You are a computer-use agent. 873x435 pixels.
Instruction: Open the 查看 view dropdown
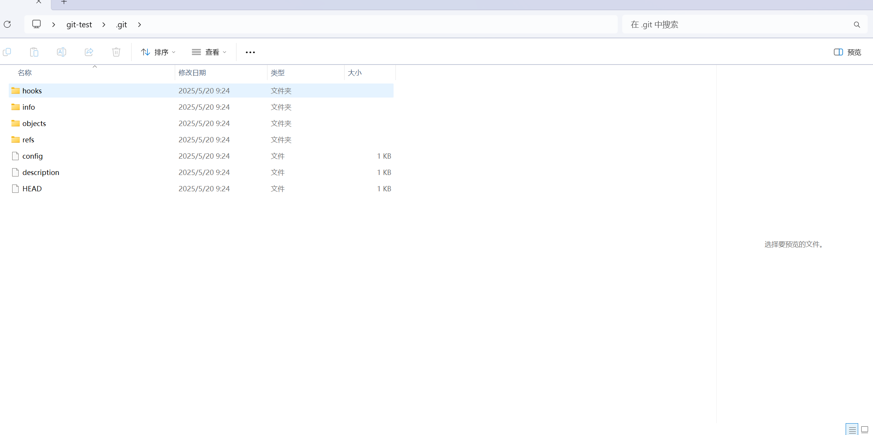[x=209, y=52]
